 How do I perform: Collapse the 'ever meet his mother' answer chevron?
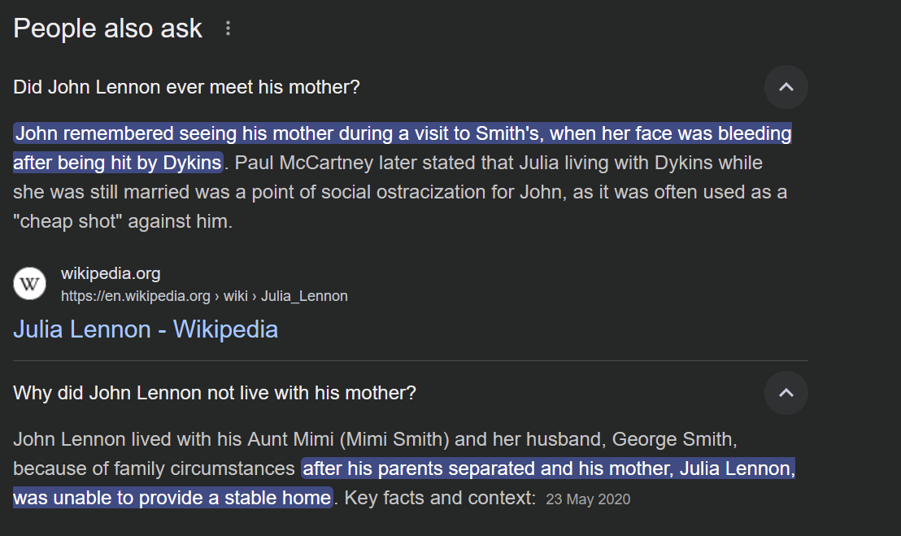pyautogui.click(x=786, y=87)
